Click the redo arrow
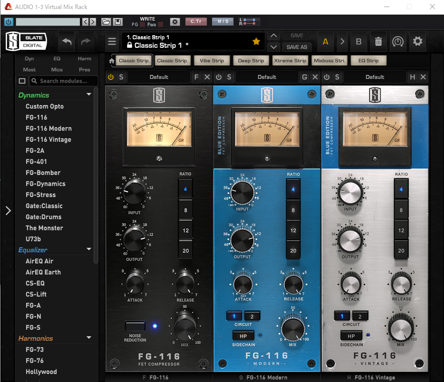The width and height of the screenshot is (444, 382). pos(85,42)
